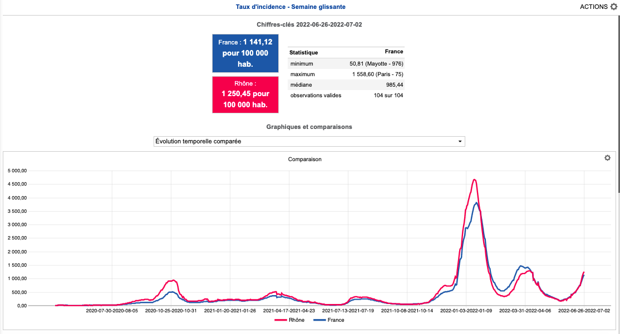Click the France curve peak near April 2022
Screen dimensions: 620x334
click(x=521, y=266)
